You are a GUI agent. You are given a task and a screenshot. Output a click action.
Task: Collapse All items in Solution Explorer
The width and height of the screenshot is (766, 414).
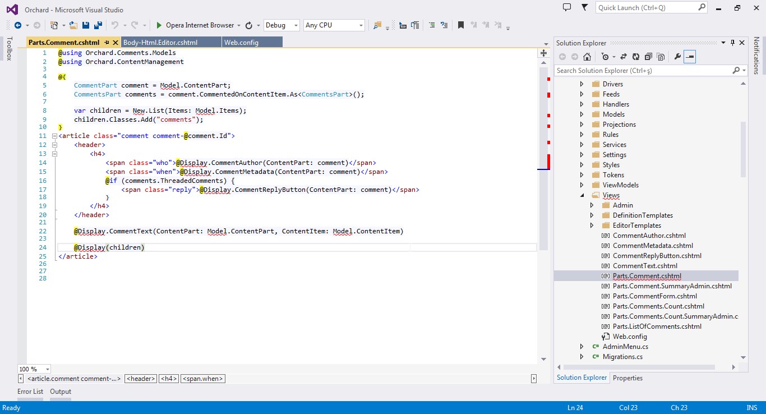tap(648, 57)
